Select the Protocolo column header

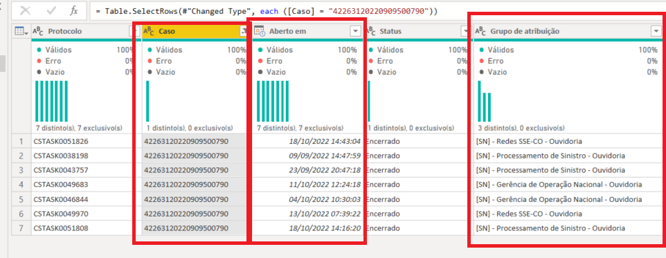pos(65,31)
